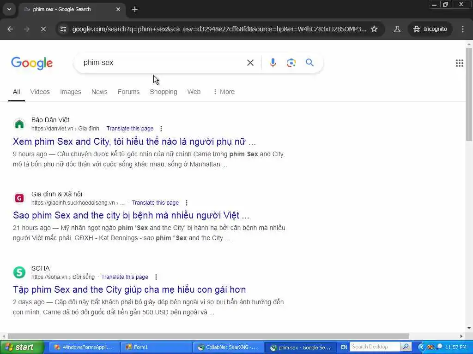Click the https://soha.vn › Đời sống breadcrumb
The image size is (473, 354).
[63, 277]
